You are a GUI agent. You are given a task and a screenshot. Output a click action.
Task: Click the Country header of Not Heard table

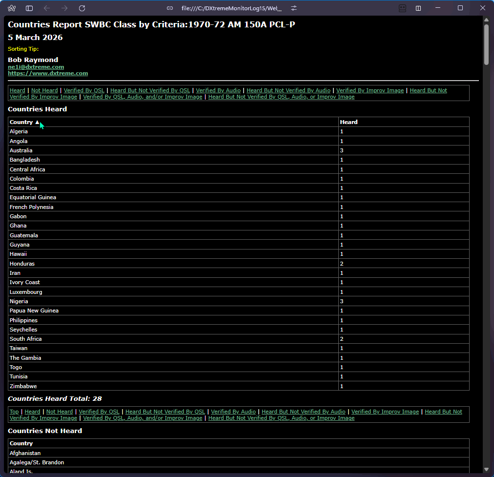21,443
